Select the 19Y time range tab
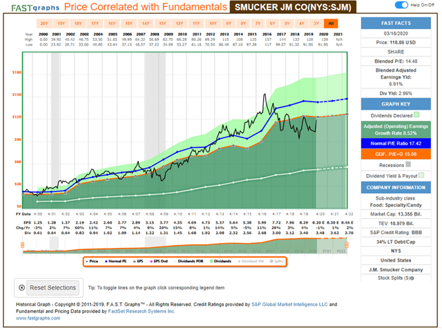Screen dimensions: 442x330 coord(61,23)
